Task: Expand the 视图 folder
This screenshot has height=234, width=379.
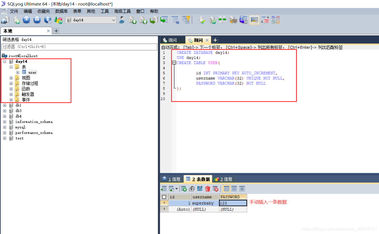Action: coord(11,78)
